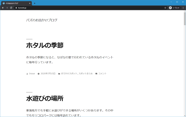Minimize the Chrome window
The width and height of the screenshot is (186, 117).
click(171, 2)
